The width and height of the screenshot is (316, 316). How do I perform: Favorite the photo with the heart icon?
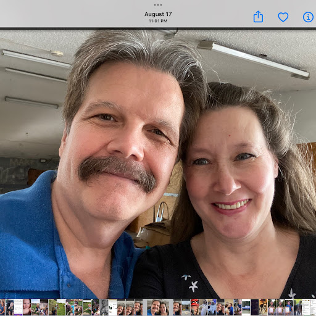pos(283,17)
